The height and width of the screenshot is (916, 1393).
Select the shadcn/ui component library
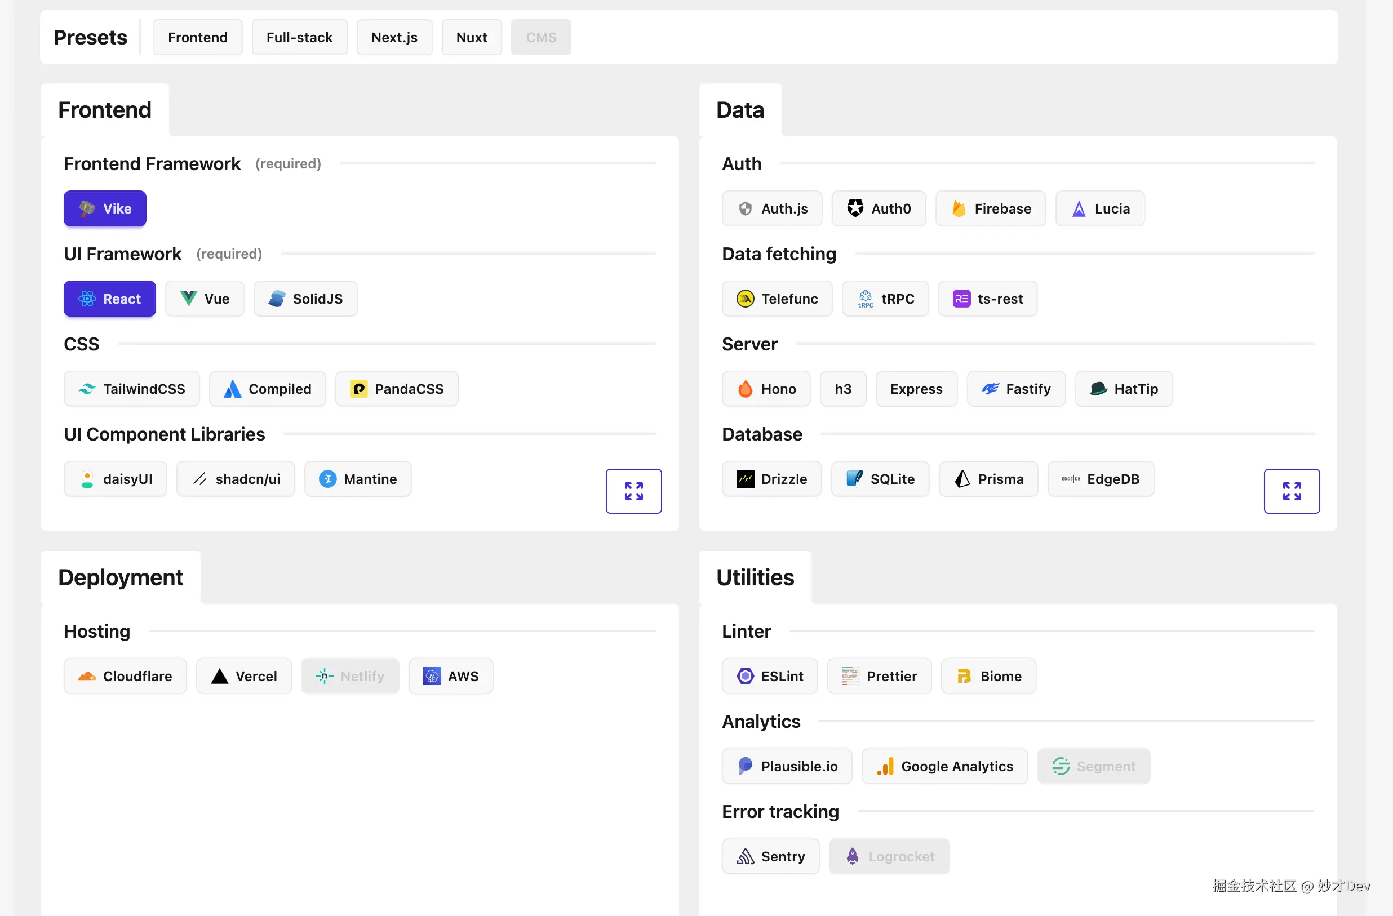coord(236,479)
